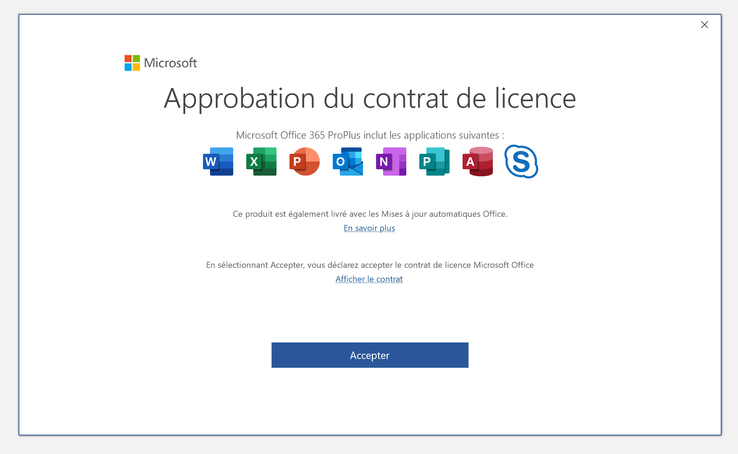Click the "Mises à jour automatiques" sentence
The image size is (738, 454).
click(x=370, y=214)
